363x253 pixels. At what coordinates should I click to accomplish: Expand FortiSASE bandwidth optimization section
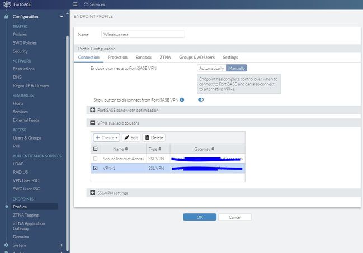tap(93, 110)
